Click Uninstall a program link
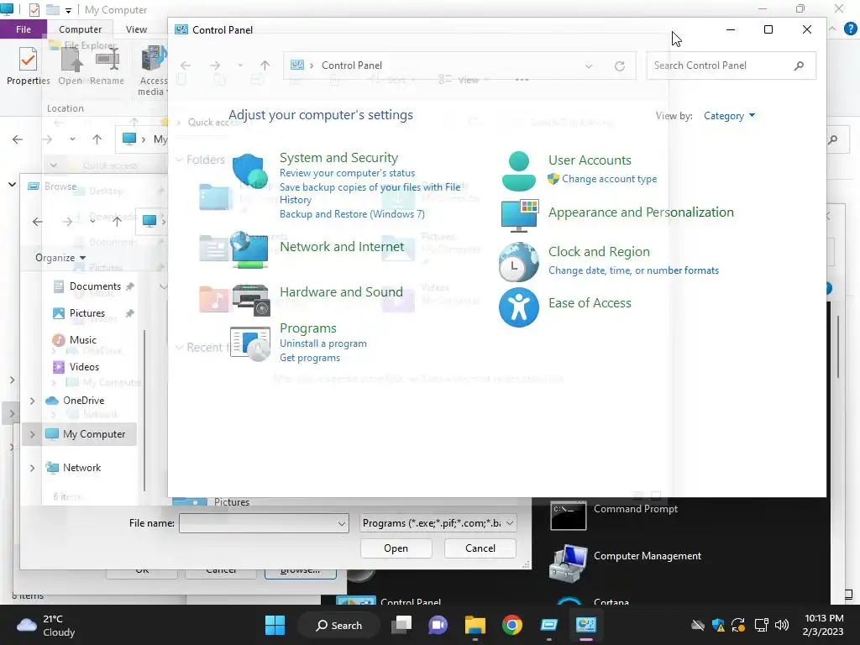 323,343
